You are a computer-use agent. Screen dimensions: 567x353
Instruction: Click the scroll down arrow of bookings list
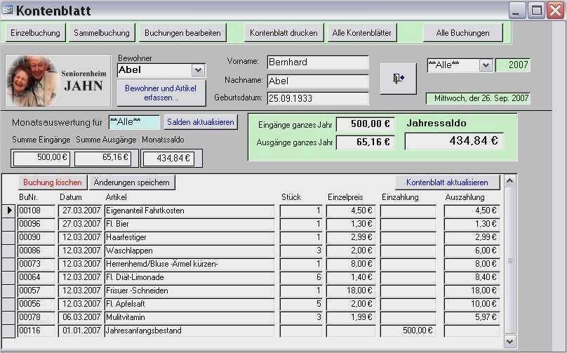pos(510,341)
